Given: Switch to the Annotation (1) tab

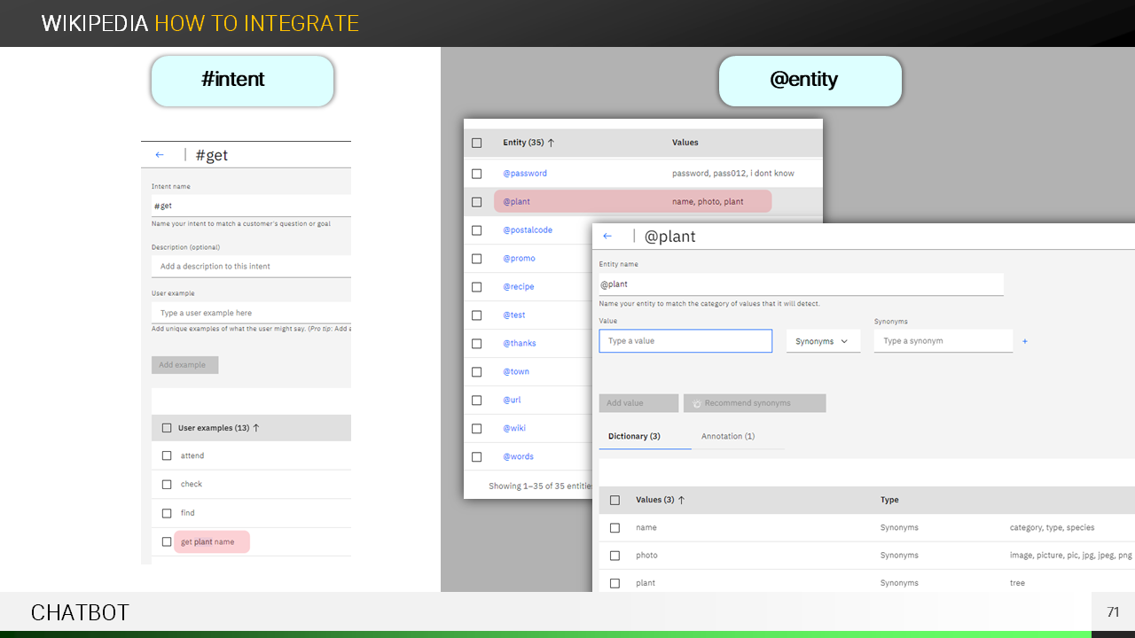Looking at the screenshot, I should point(728,436).
